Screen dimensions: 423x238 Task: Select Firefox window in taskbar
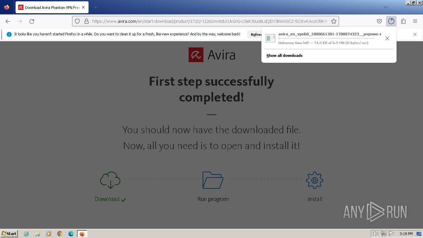[x=82, y=234]
